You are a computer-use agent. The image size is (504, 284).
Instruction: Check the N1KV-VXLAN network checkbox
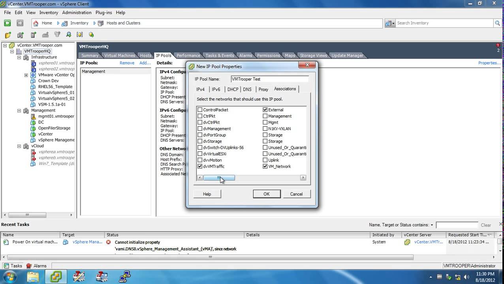265,129
